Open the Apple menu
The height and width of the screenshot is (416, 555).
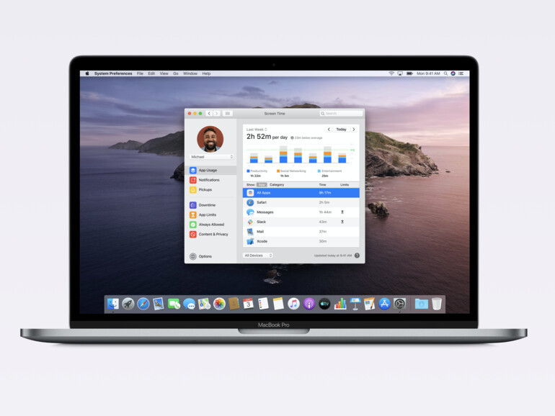pos(87,73)
